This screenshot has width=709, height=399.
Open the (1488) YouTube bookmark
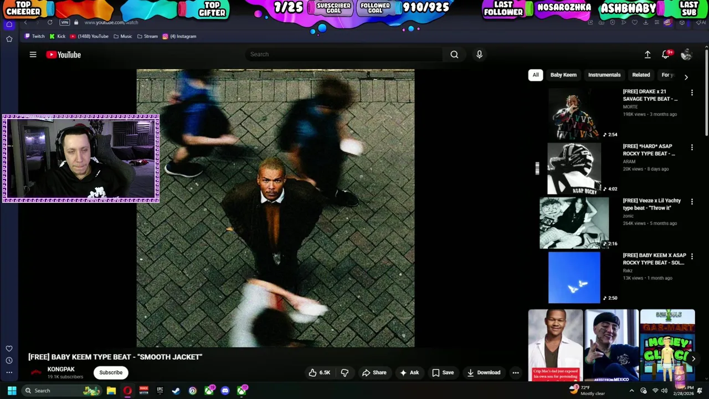pos(89,36)
